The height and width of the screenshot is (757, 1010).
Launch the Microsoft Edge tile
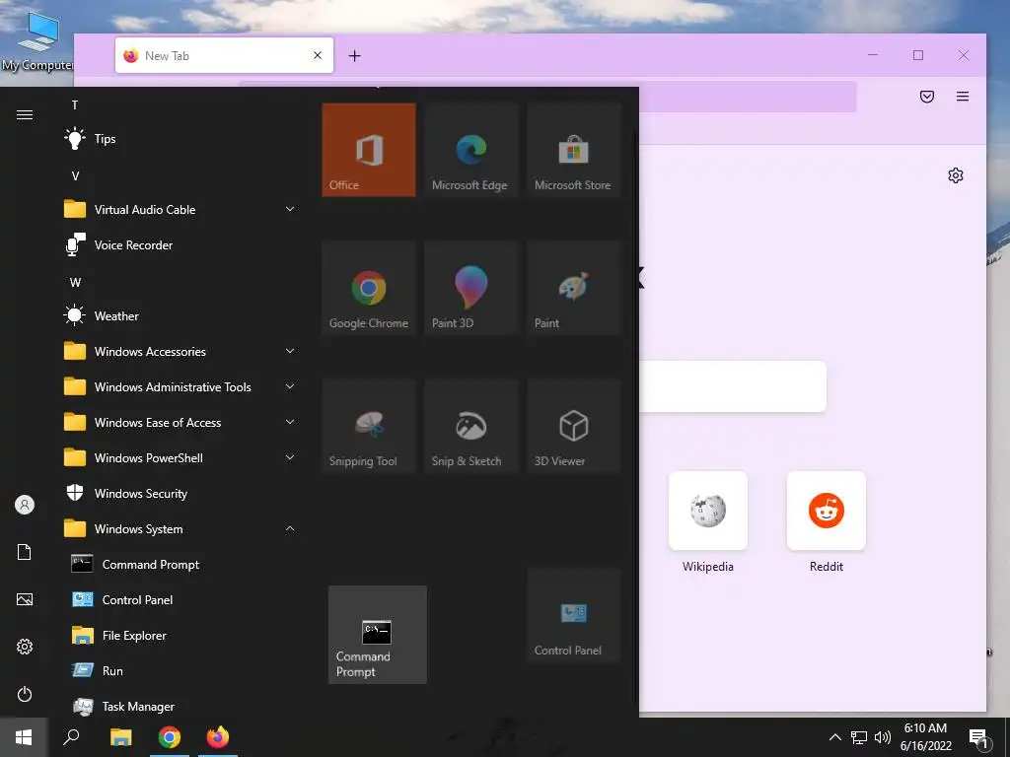coord(470,150)
